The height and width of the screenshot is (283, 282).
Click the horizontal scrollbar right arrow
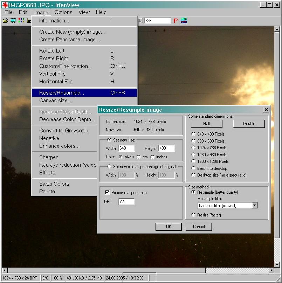click(x=271, y=270)
